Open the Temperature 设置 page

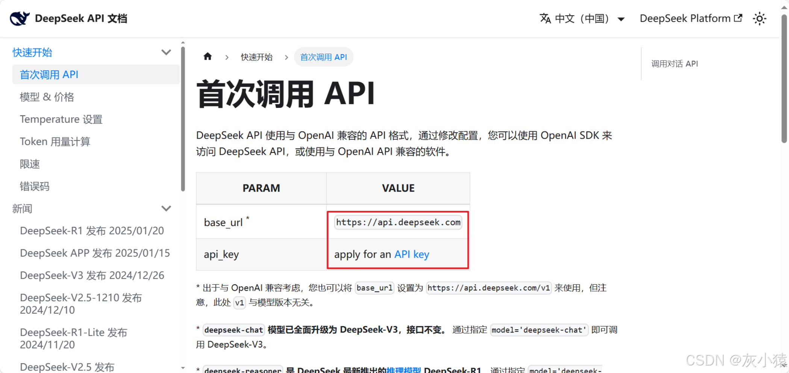point(61,119)
